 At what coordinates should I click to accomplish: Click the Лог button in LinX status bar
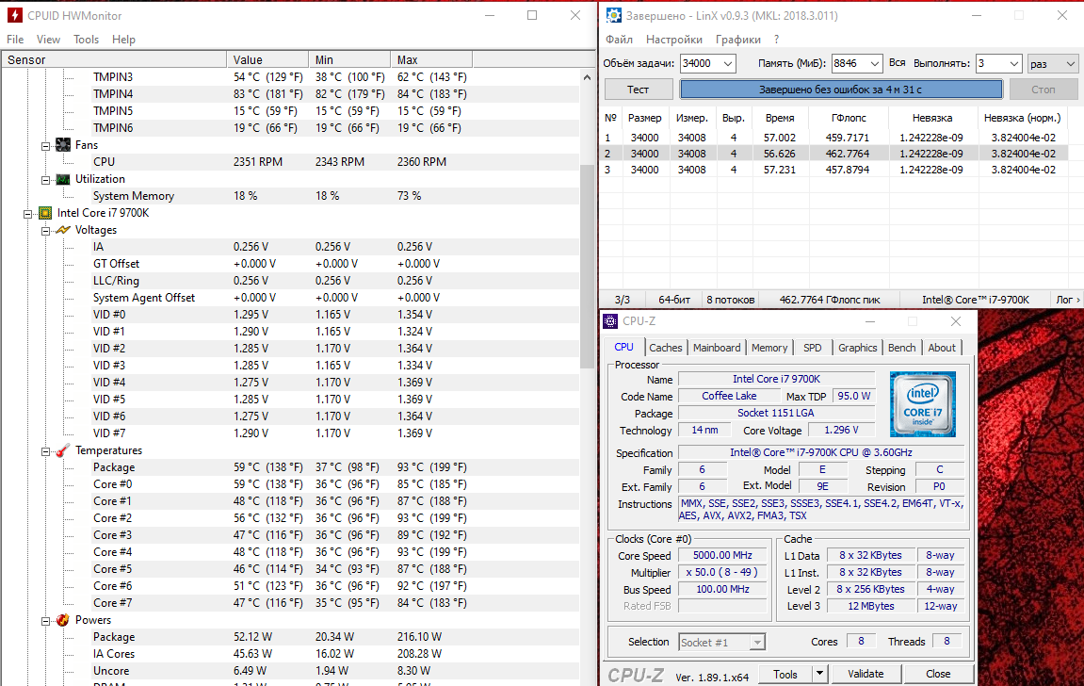(1068, 300)
